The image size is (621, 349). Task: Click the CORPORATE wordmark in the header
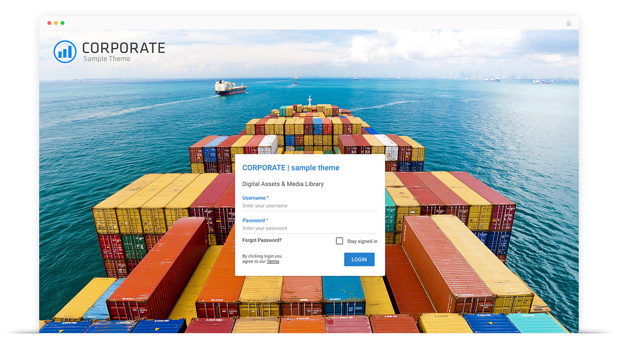(x=123, y=48)
